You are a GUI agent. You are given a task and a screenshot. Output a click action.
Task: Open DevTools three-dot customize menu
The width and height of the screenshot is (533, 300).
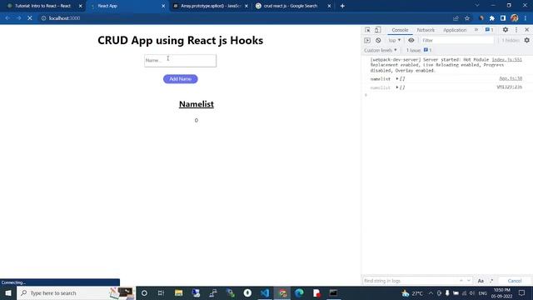click(516, 30)
